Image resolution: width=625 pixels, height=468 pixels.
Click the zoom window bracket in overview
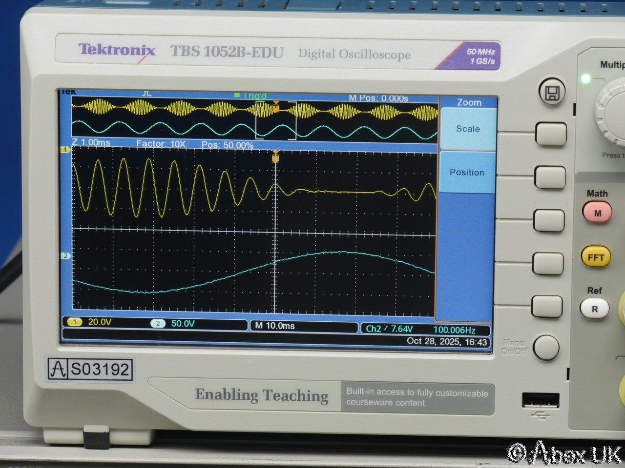(x=276, y=120)
